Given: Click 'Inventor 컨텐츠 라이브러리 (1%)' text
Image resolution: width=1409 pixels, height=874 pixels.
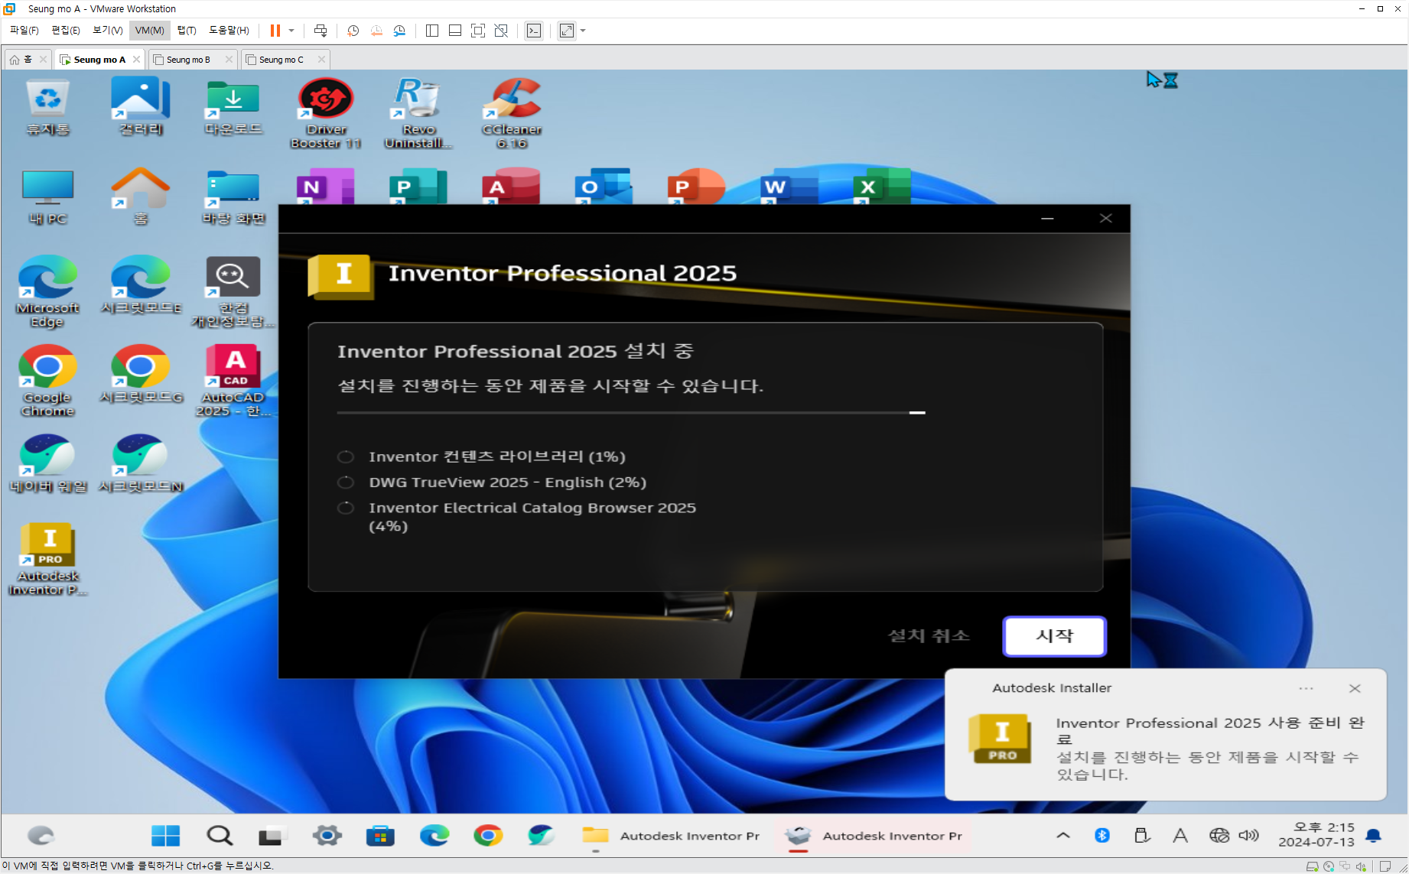Looking at the screenshot, I should 497,456.
